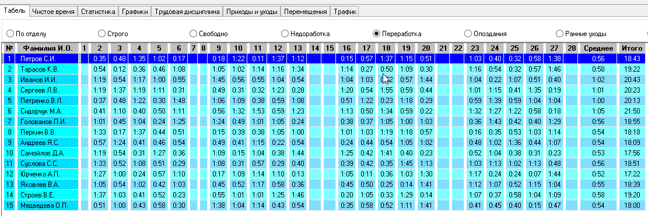The height and width of the screenshot is (216, 648).
Task: Switch to the 'Перемещения' tab
Action: [x=306, y=12]
